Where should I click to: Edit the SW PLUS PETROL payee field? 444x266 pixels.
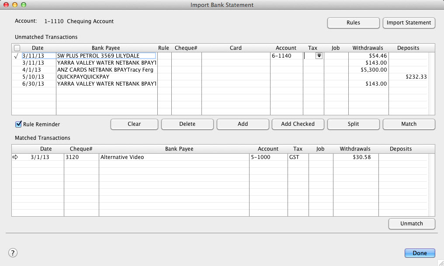pos(106,56)
